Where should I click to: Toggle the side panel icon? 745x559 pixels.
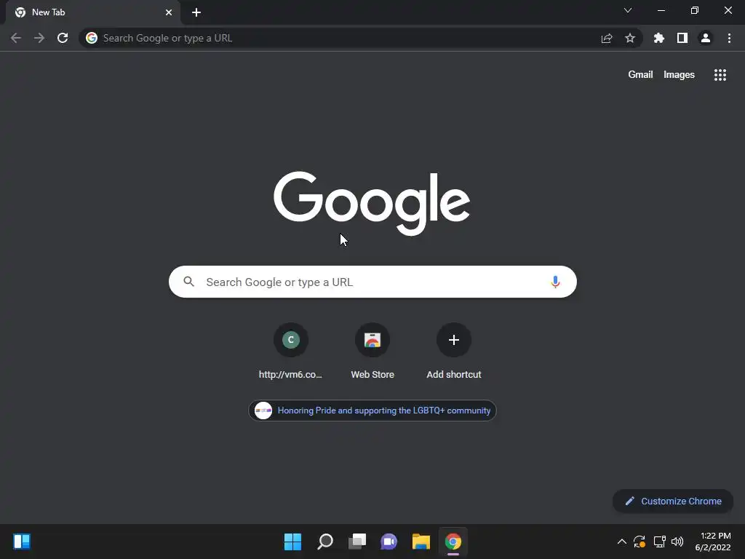pyautogui.click(x=682, y=38)
